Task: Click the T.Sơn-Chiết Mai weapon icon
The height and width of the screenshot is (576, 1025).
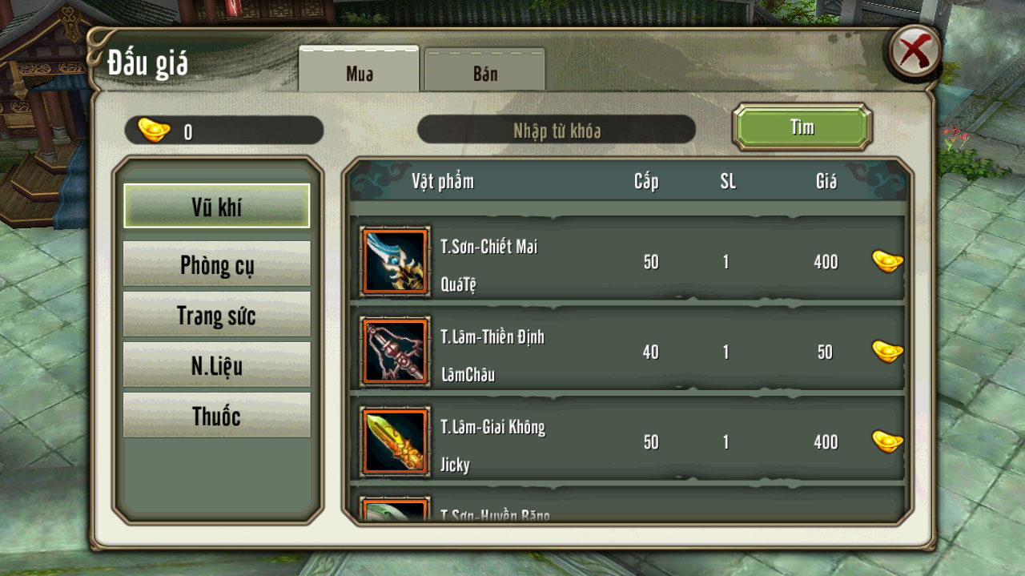Action: [x=396, y=260]
